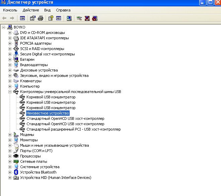Click the Print toolbar icon
The width and height of the screenshot is (221, 196).
(x=41, y=18)
